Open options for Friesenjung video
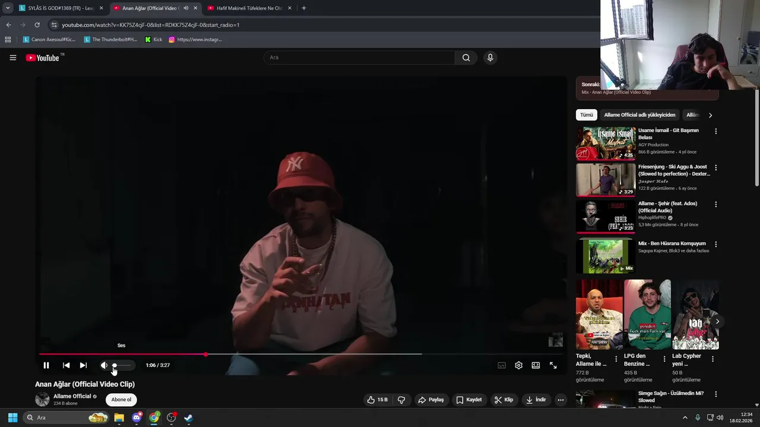Screen dimensions: 760x427 pos(715,168)
